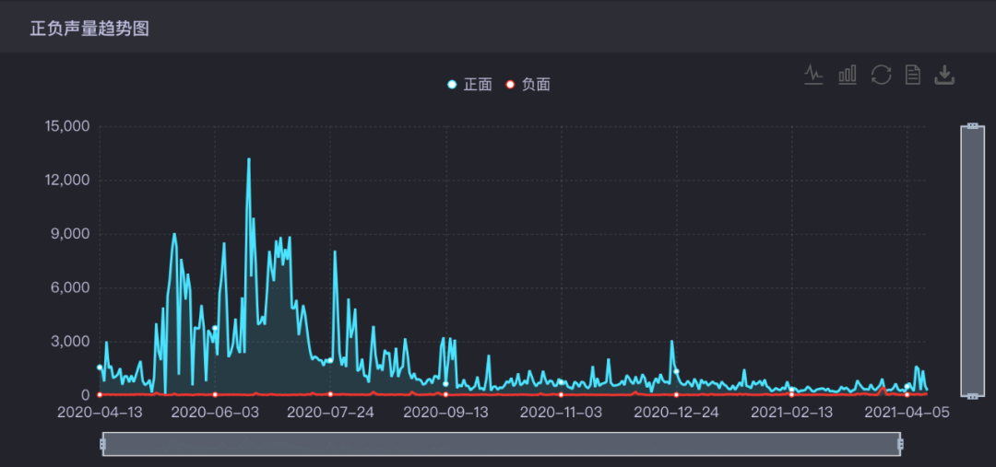
Task: Click the 2020-12-24 x-axis date label
Action: coord(677,412)
